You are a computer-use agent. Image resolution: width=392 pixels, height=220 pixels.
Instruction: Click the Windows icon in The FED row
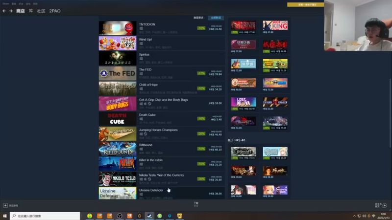tap(141, 74)
